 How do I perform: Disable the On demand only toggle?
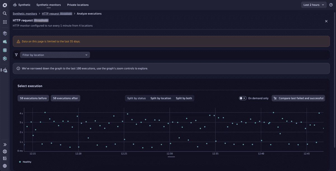pyautogui.click(x=242, y=98)
